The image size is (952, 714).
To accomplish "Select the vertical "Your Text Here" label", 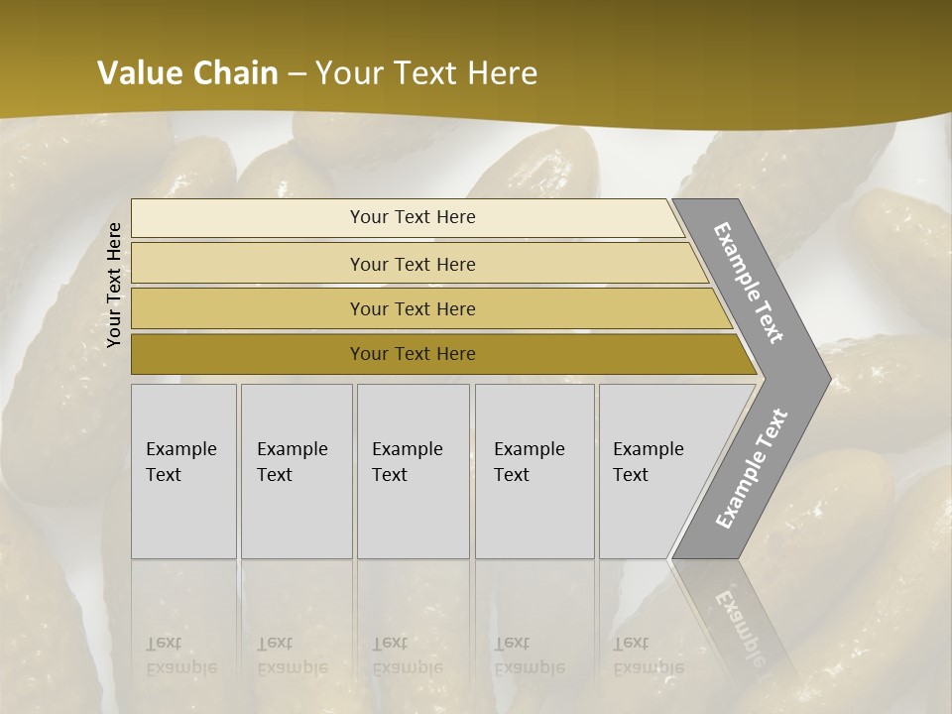I will [x=114, y=285].
